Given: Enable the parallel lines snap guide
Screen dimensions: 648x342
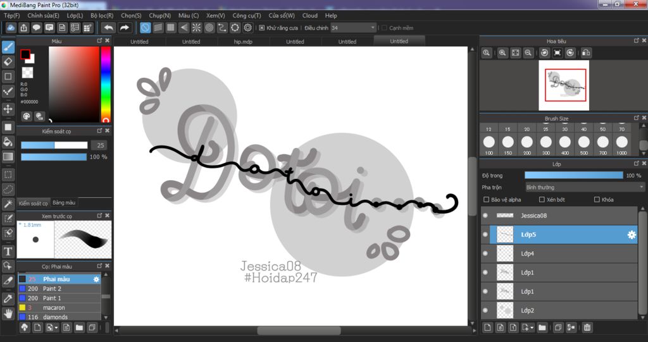Looking at the screenshot, I should [158, 28].
